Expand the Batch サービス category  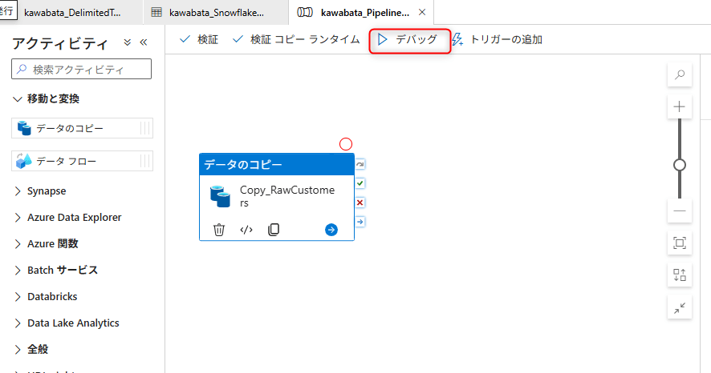pos(18,271)
